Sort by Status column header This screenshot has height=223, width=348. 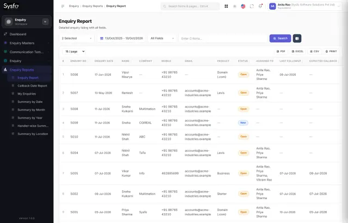click(x=243, y=61)
